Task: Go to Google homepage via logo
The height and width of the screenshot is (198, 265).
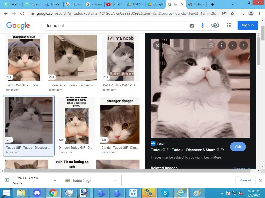Action: 18,26
